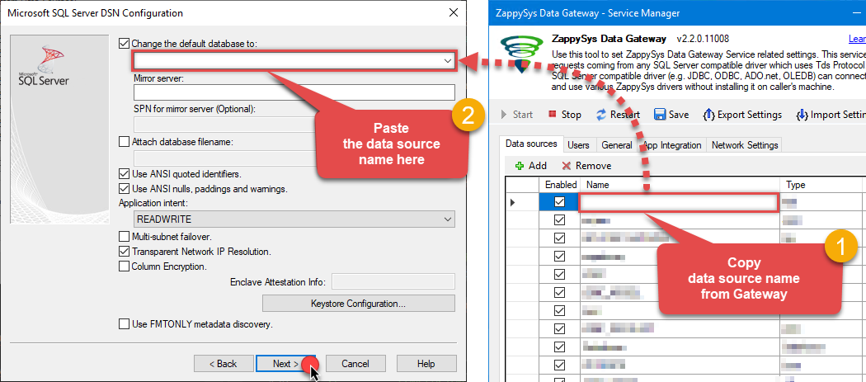Select the Data sources tab
The image size is (866, 382).
coord(531,144)
